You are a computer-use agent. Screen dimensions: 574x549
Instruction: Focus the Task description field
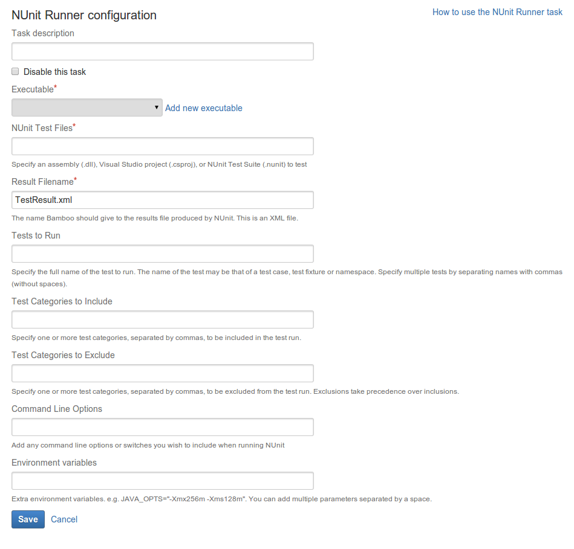163,51
